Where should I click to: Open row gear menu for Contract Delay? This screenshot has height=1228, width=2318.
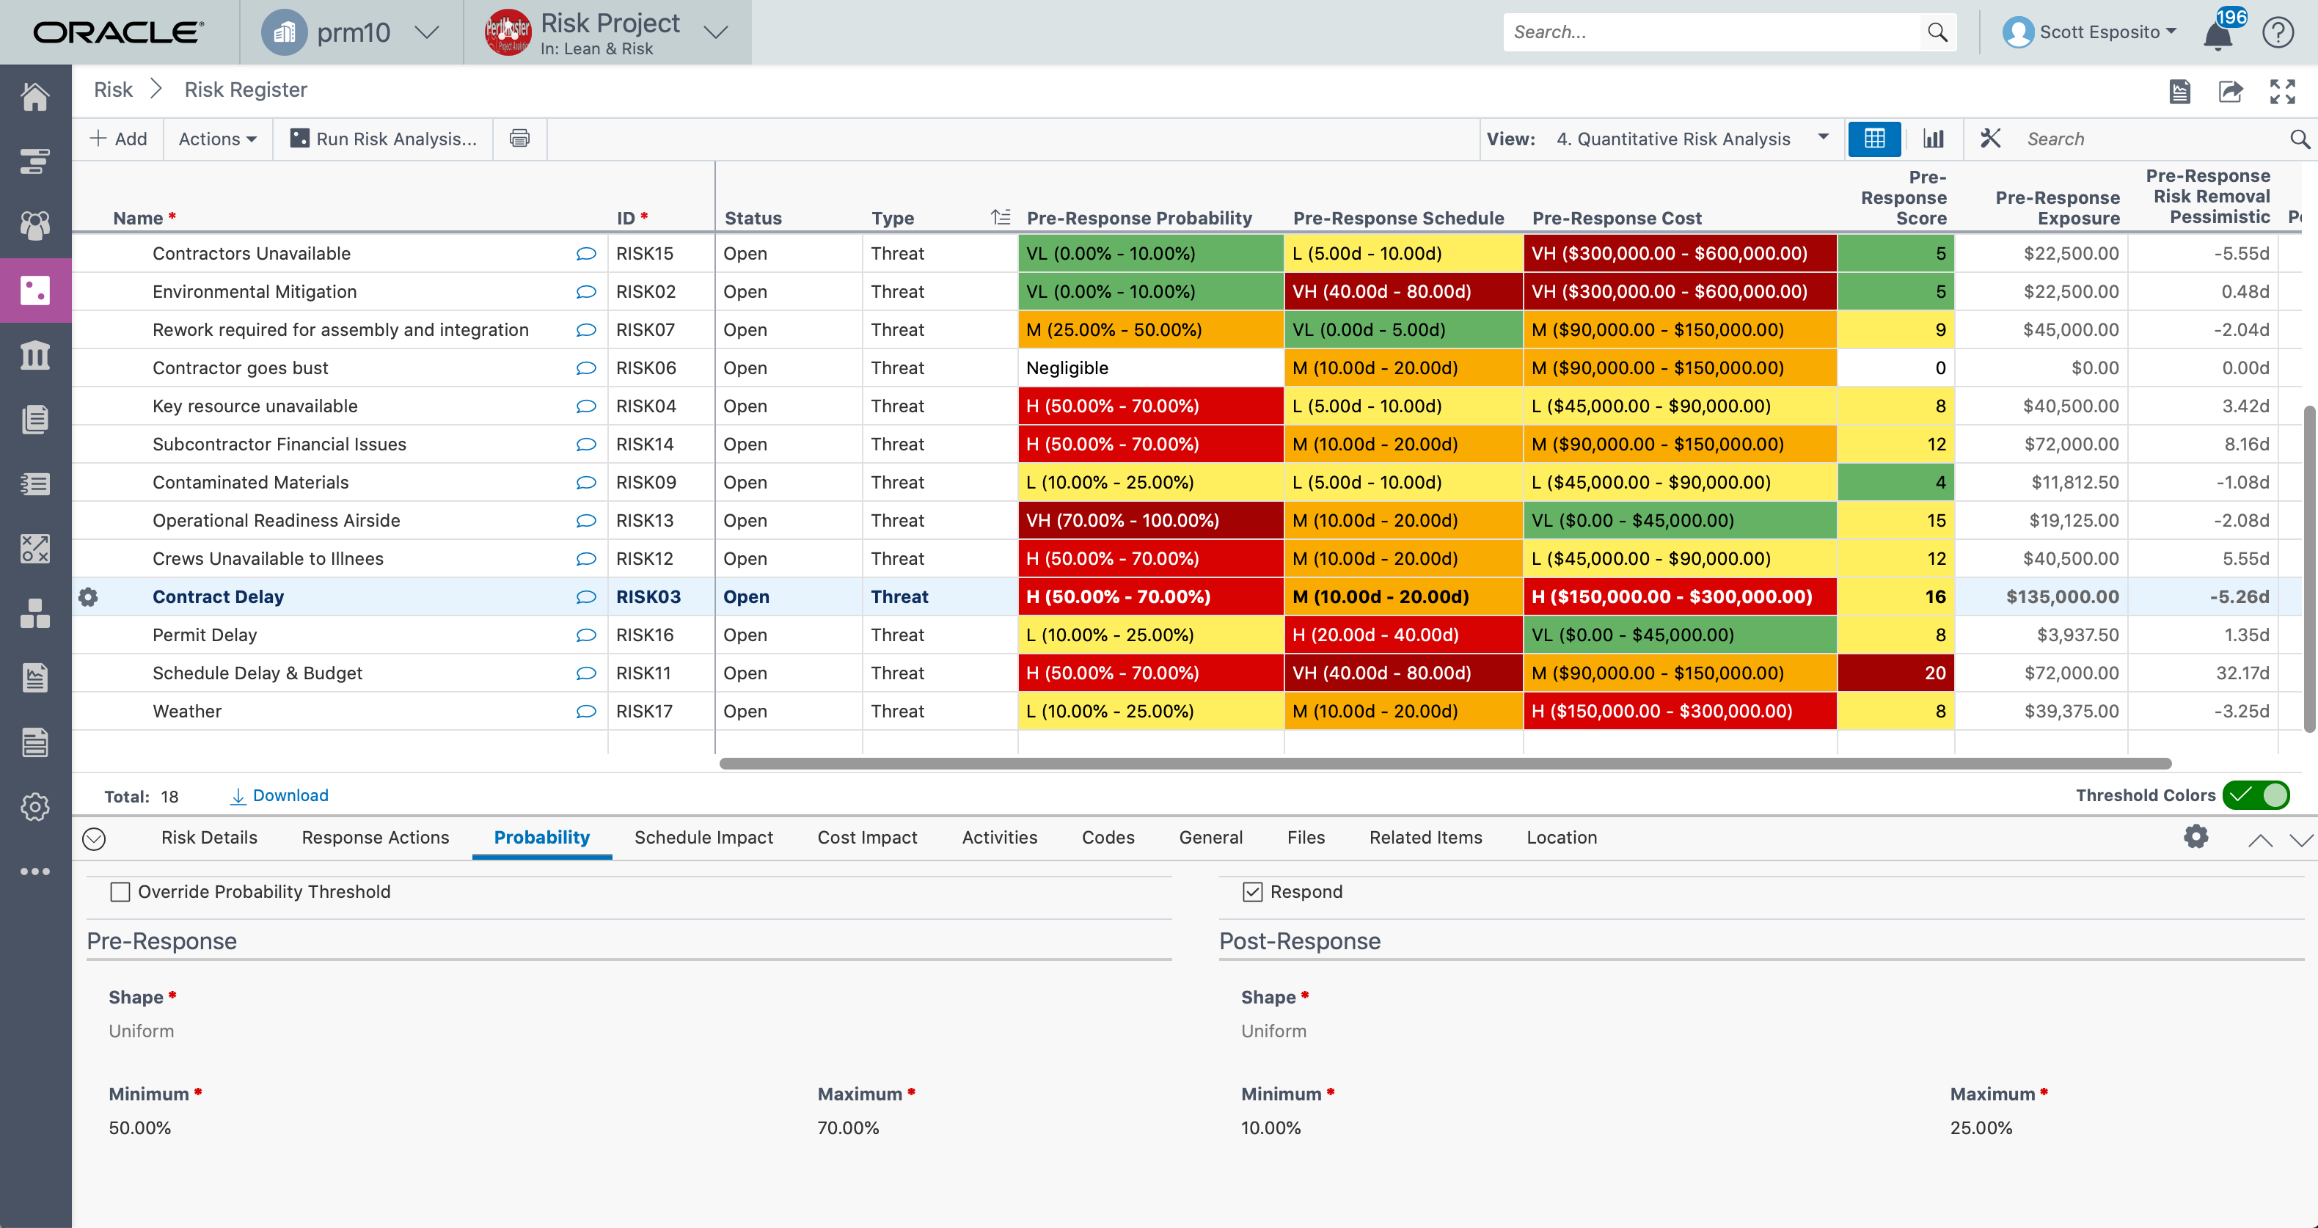click(x=88, y=597)
